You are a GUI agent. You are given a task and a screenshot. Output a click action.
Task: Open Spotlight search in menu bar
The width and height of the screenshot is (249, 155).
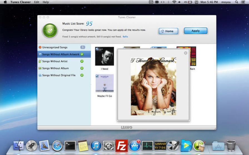click(x=236, y=2)
